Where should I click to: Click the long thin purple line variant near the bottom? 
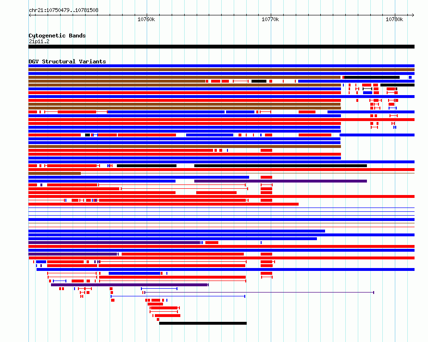pyautogui.click(x=259, y=293)
